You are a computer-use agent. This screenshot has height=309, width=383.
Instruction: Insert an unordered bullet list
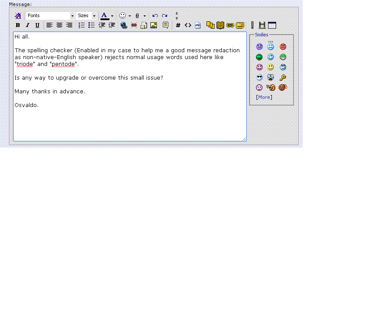[x=91, y=25]
